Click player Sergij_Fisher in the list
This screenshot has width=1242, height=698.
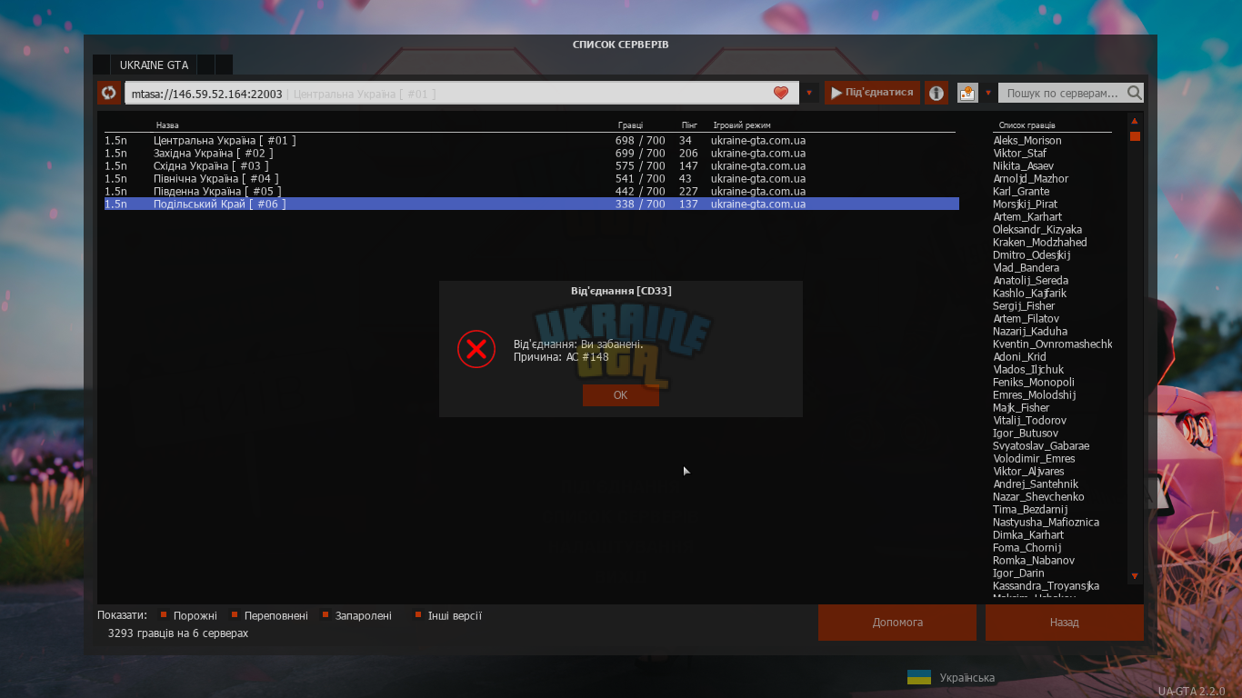click(1024, 305)
